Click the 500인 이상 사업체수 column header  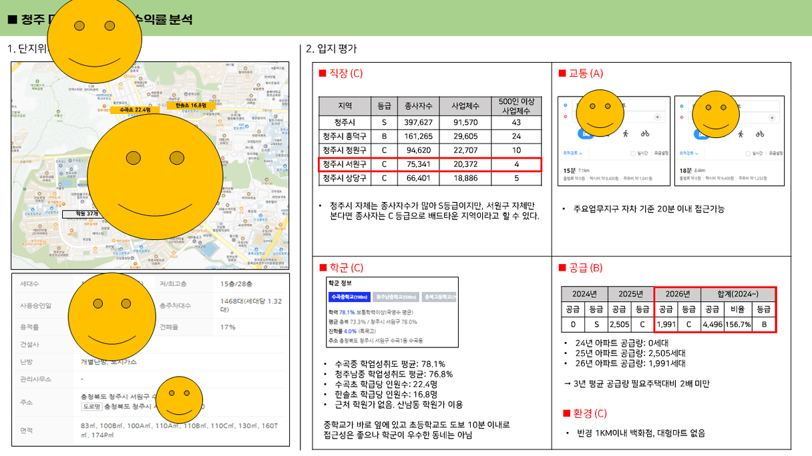coord(516,106)
